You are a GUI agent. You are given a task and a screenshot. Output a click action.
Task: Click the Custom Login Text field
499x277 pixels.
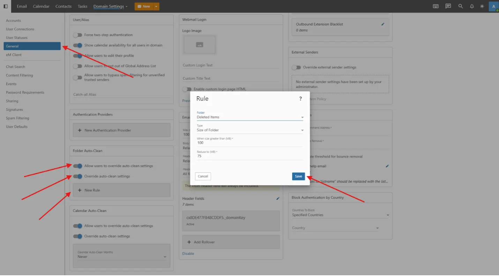click(x=231, y=65)
